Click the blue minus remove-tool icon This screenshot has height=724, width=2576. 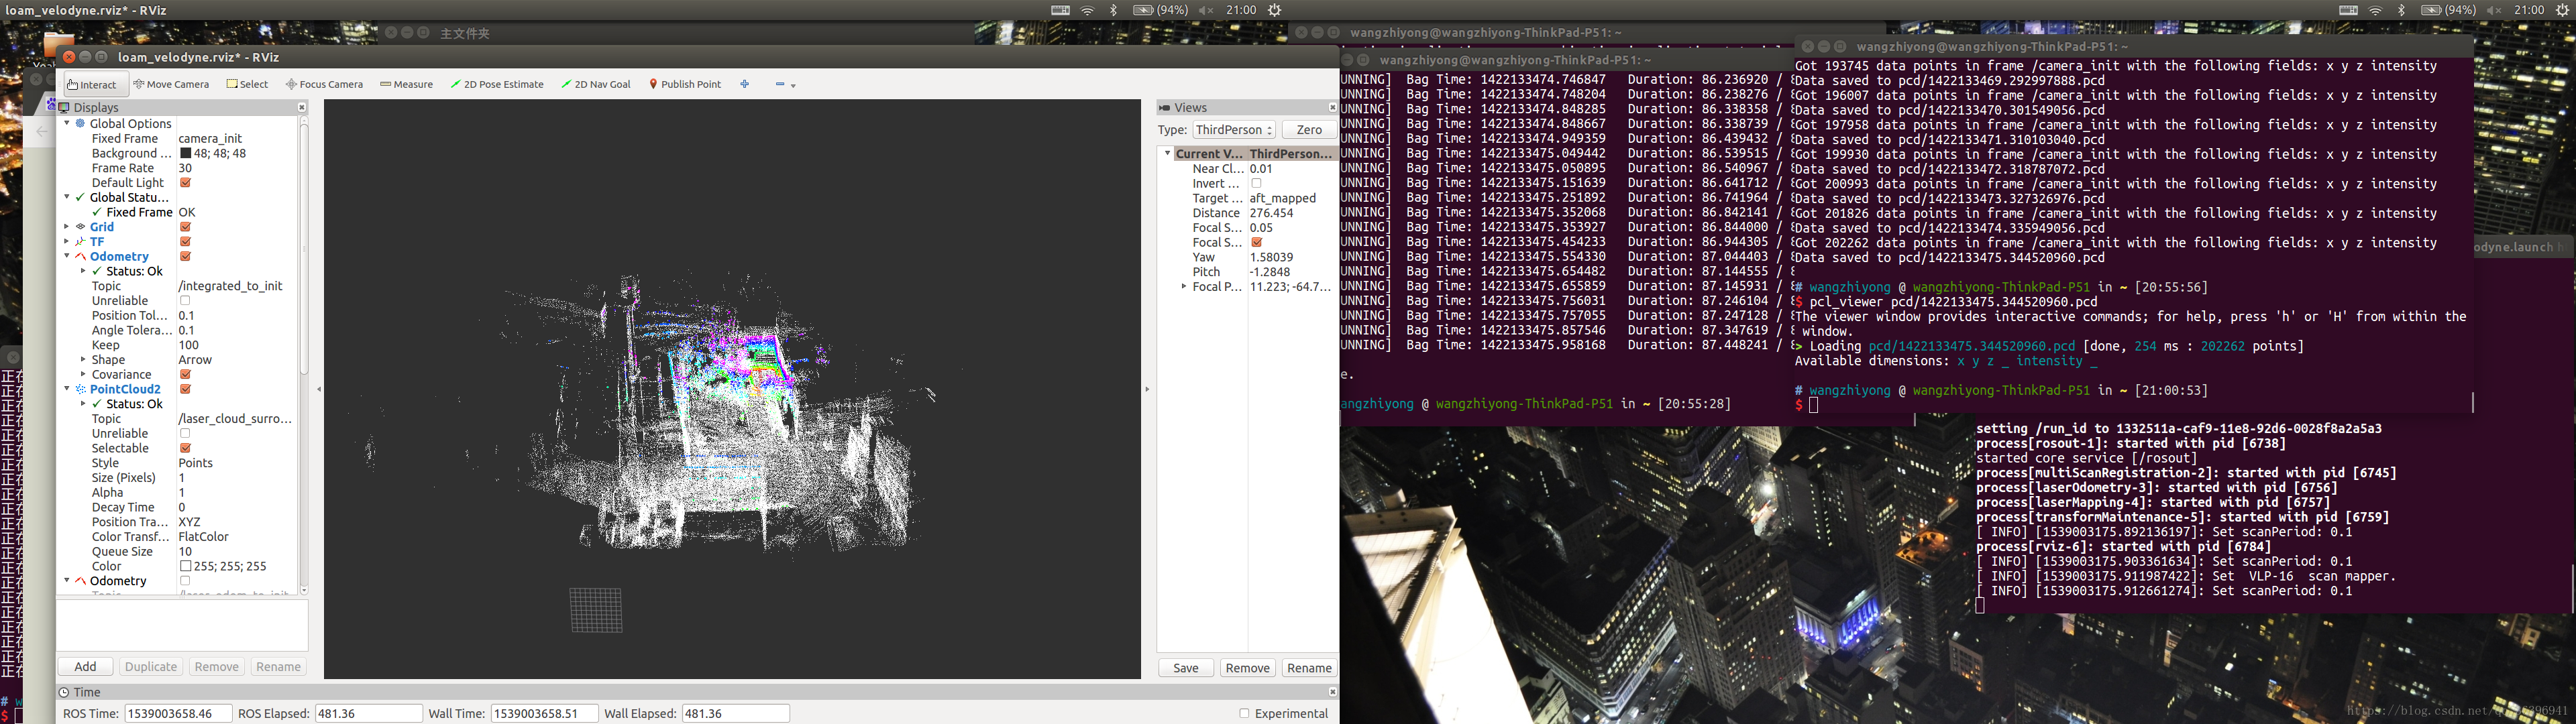click(780, 84)
